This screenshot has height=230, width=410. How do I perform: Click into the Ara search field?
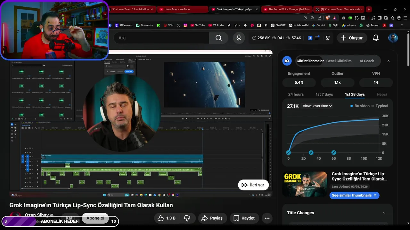162,38
